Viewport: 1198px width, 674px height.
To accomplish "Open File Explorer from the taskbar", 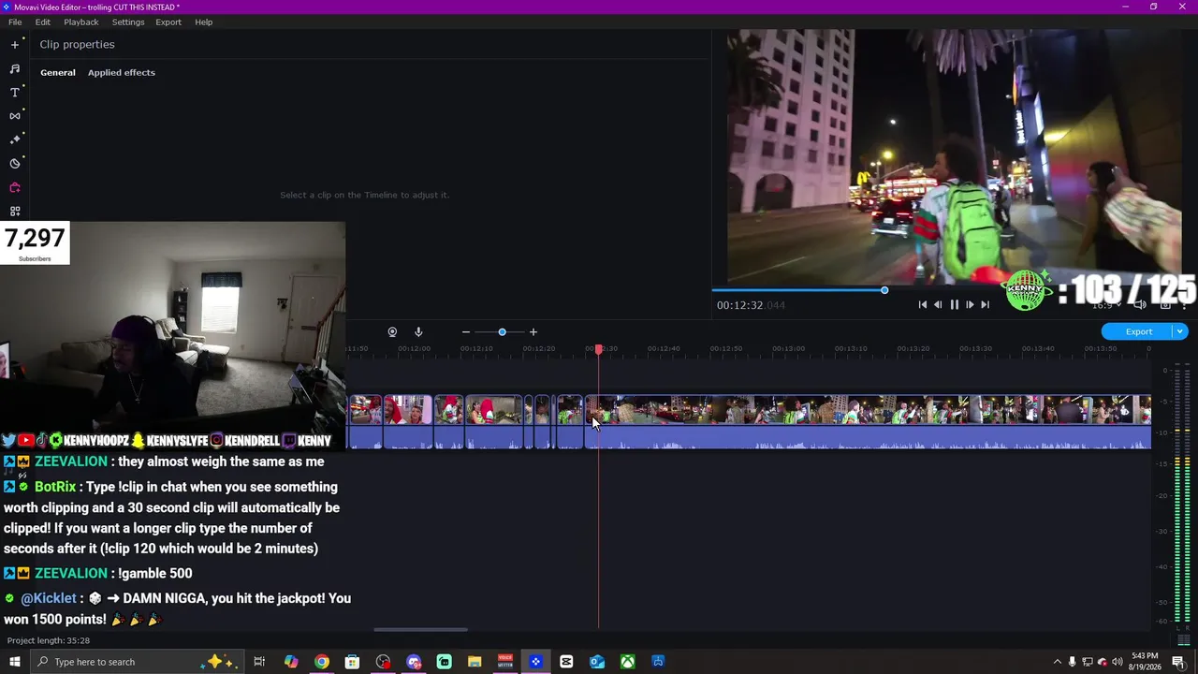I will tap(475, 662).
